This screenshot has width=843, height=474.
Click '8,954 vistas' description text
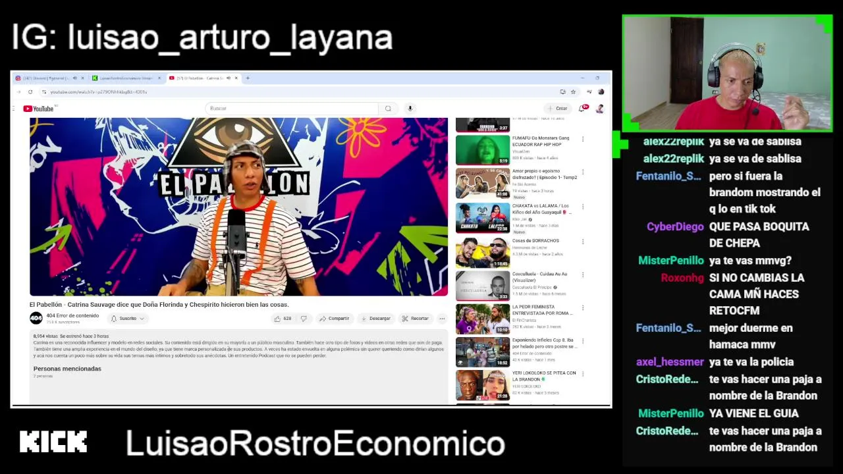(45, 336)
